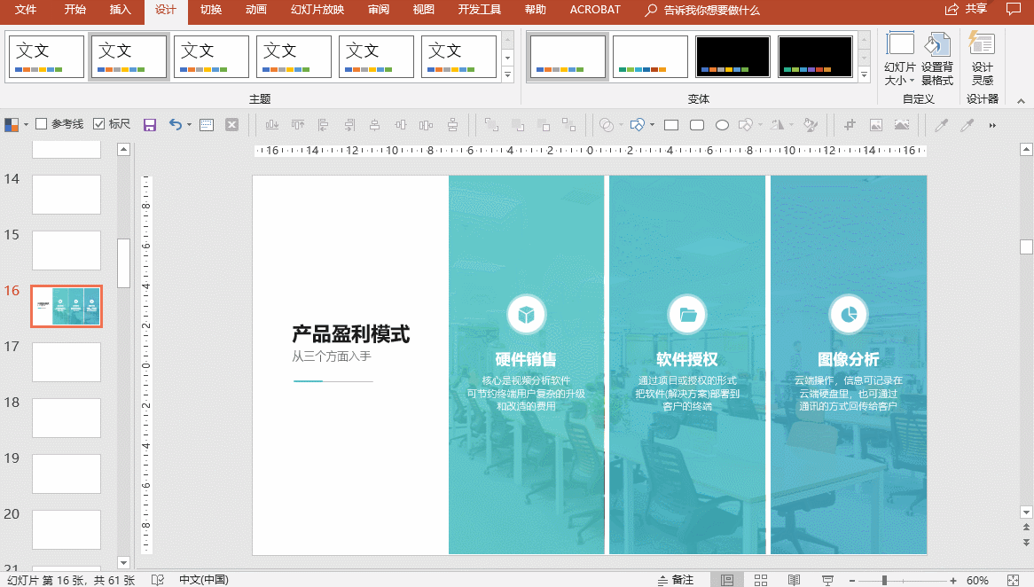Select the oval shape tool

tap(722, 125)
